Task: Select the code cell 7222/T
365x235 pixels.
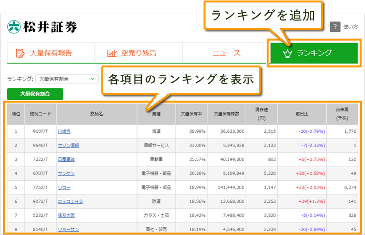Action: click(x=40, y=159)
